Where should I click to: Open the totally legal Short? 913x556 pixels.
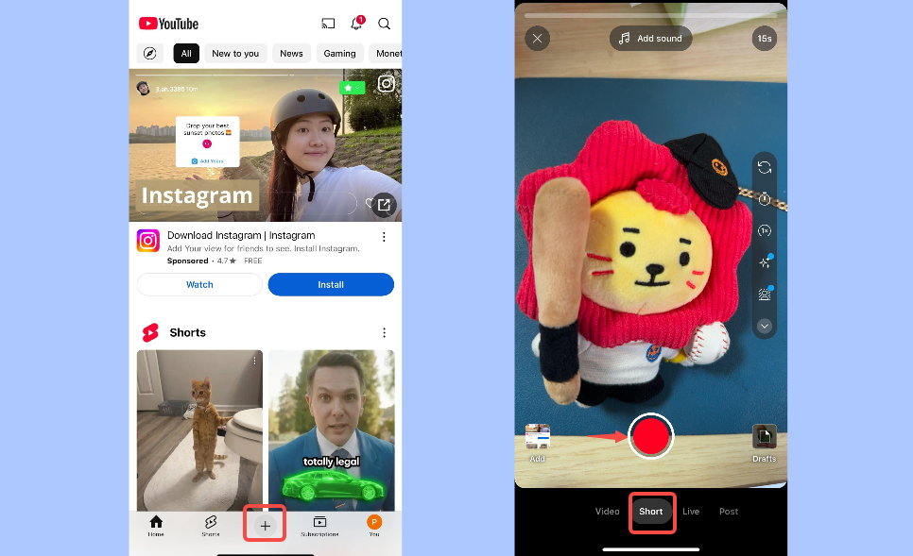[x=332, y=430]
